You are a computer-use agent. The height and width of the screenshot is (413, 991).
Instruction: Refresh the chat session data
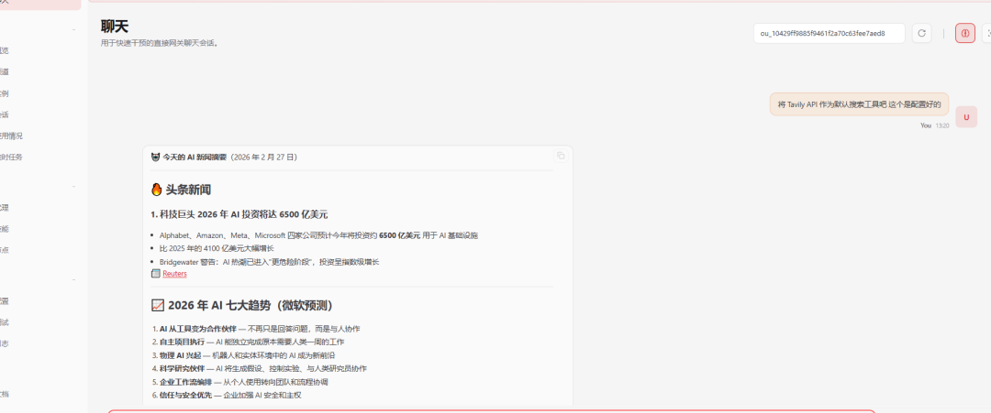tap(922, 33)
